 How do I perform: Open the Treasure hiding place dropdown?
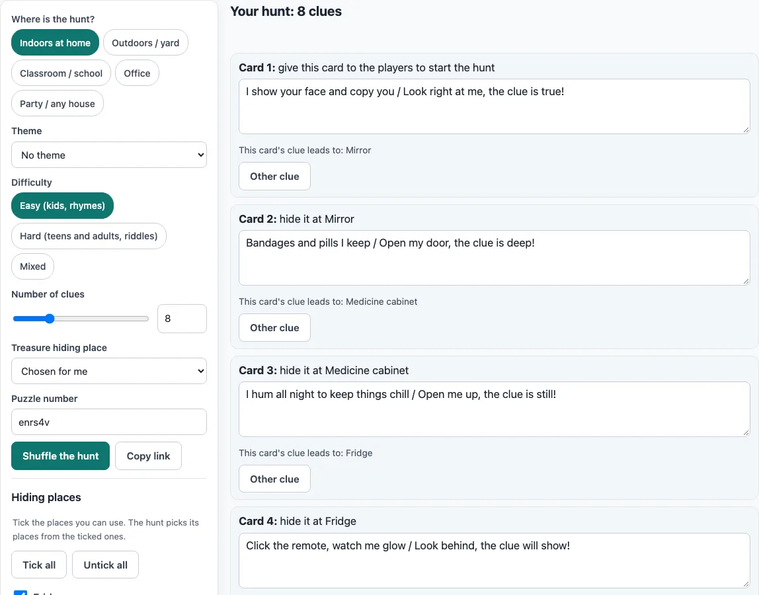tap(109, 372)
